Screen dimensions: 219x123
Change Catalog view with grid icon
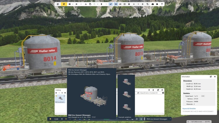pyautogui.click(x=163, y=93)
